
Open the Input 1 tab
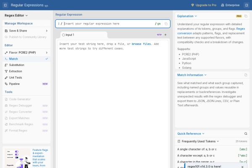tap(84, 35)
